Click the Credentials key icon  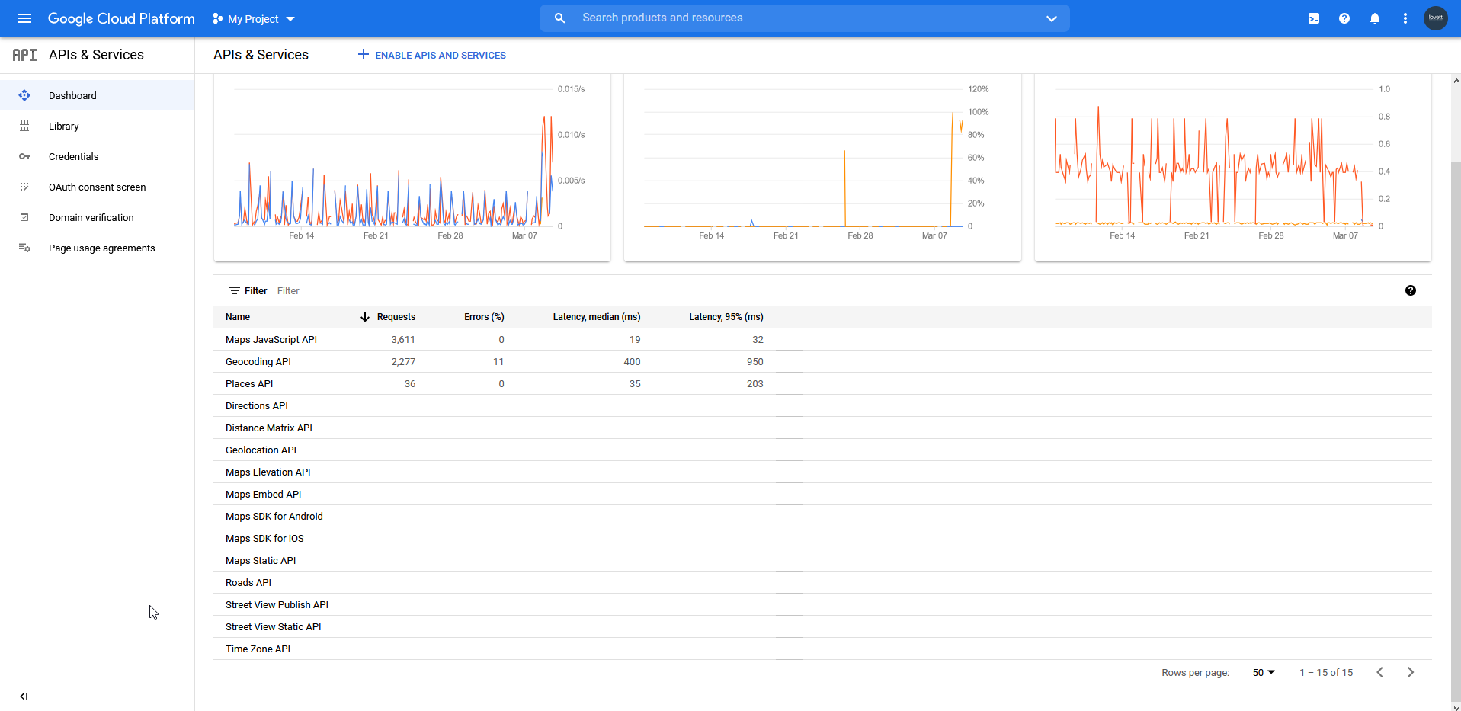[24, 156]
